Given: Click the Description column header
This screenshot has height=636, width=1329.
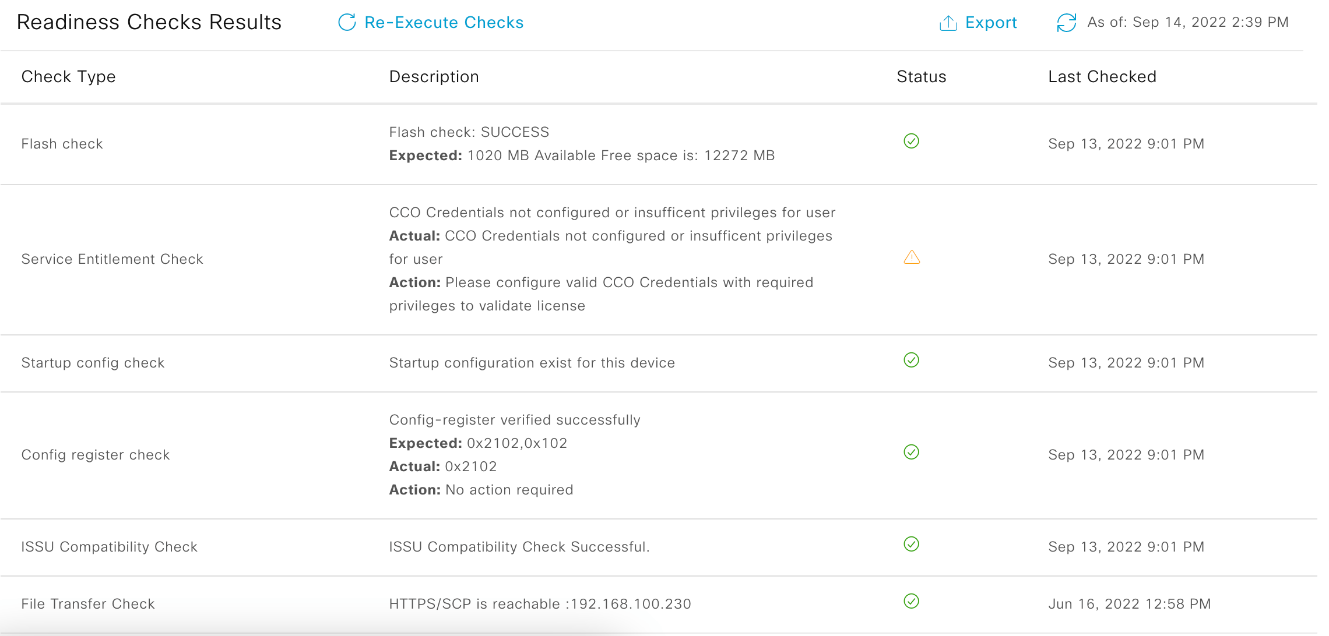Looking at the screenshot, I should point(434,76).
